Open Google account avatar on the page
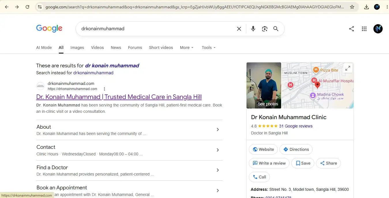 click(378, 29)
